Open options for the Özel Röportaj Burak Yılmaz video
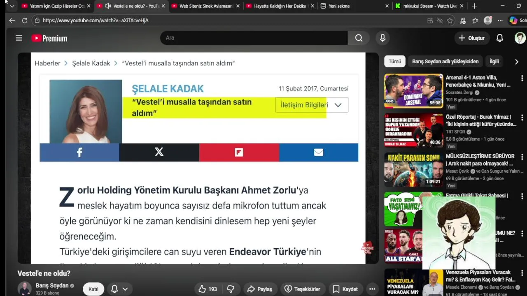Image resolution: width=527 pixels, height=296 pixels. pyautogui.click(x=522, y=118)
